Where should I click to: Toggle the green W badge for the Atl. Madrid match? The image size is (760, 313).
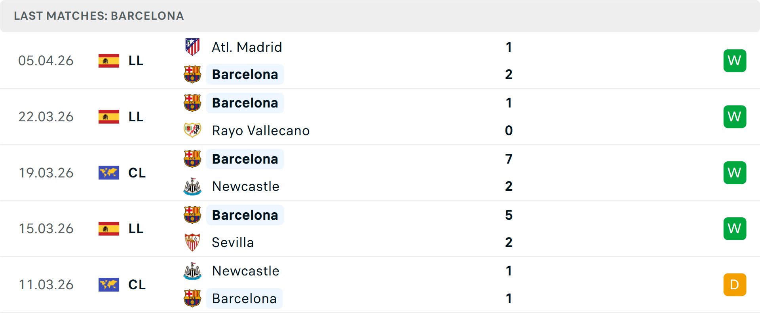(x=735, y=60)
